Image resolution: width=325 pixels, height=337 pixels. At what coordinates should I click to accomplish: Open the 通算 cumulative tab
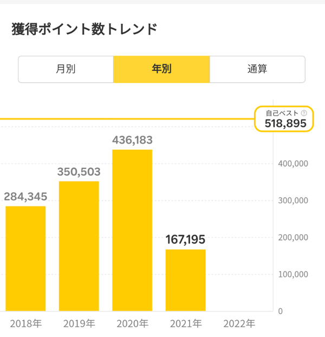257,69
